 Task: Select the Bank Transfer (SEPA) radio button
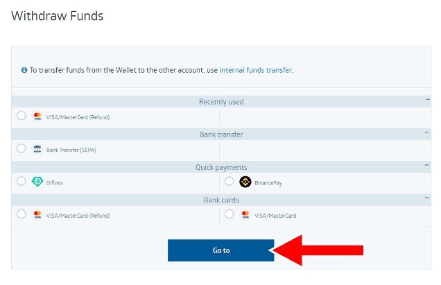(x=21, y=148)
